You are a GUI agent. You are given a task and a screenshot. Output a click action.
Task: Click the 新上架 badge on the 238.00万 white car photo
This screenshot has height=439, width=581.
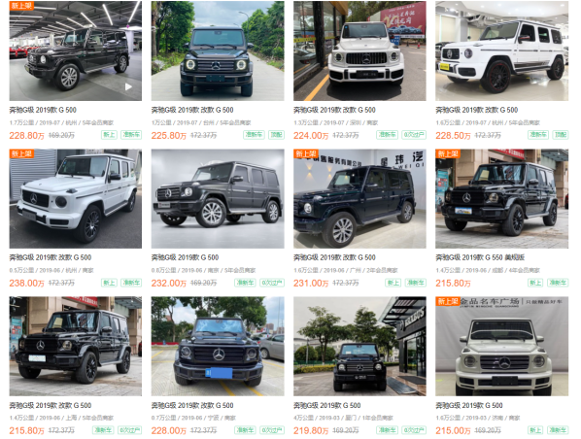click(x=21, y=153)
